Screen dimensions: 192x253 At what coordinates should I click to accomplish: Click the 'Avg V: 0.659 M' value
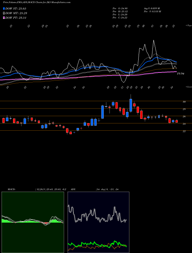152,8
